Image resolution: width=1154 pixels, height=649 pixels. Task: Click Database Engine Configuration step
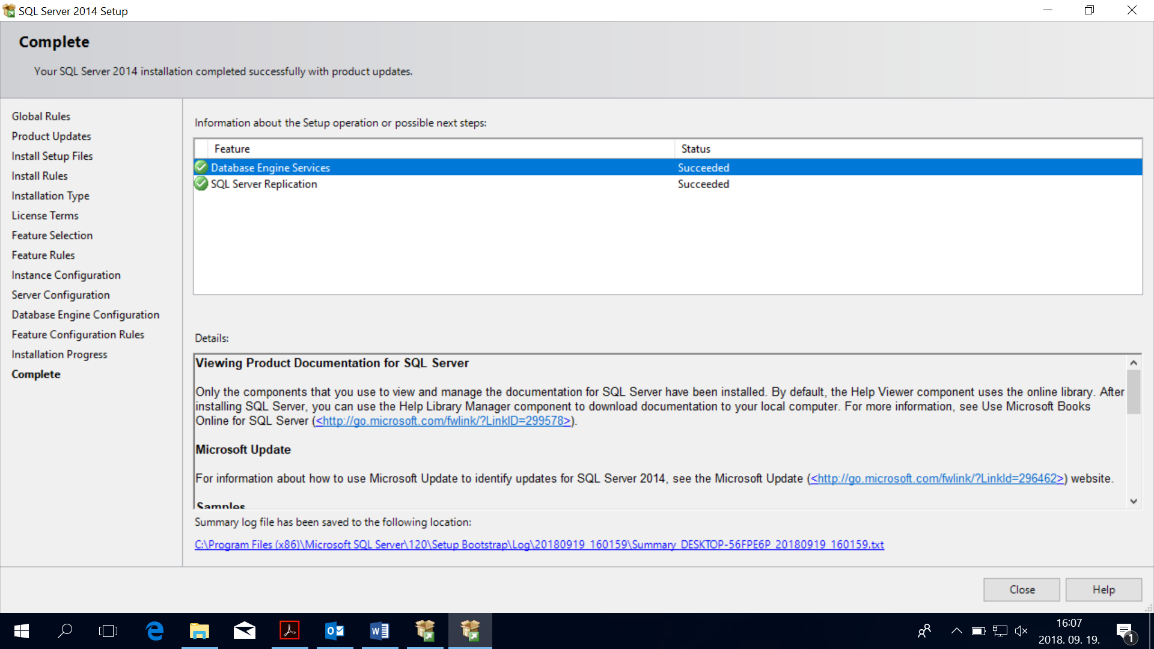tap(85, 314)
